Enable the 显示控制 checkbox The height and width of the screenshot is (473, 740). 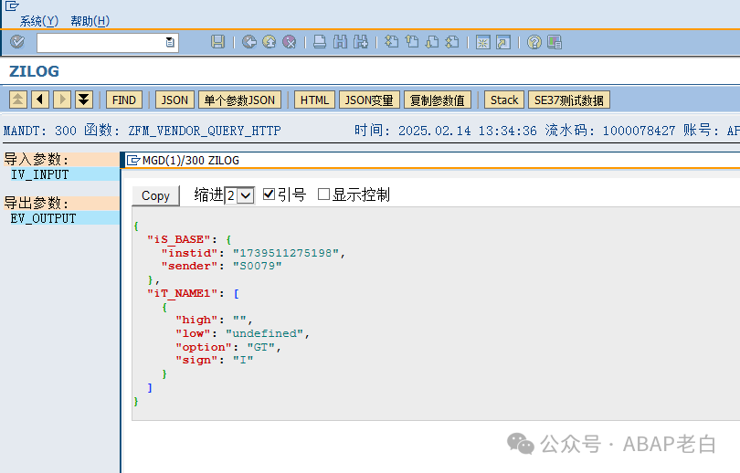(323, 194)
